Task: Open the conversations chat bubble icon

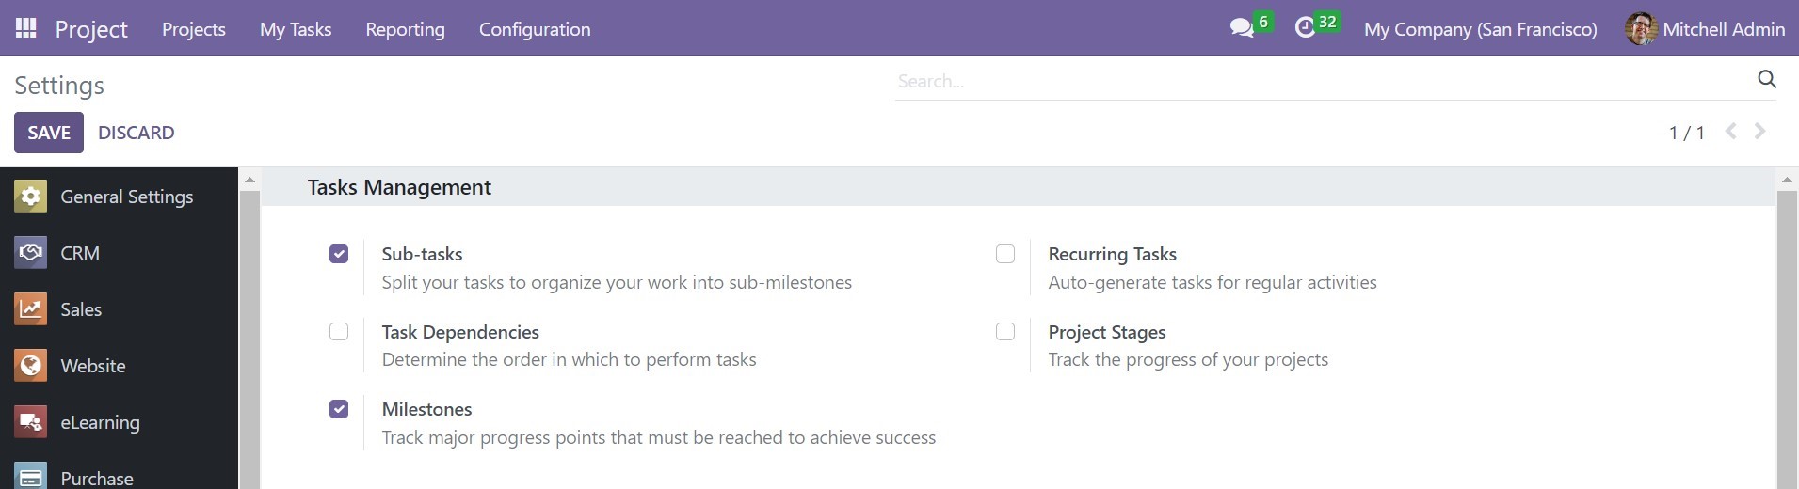Action: 1242,28
